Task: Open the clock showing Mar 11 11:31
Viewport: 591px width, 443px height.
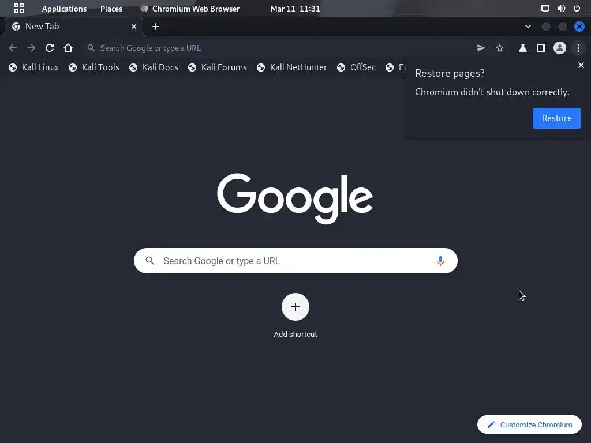Action: (295, 8)
